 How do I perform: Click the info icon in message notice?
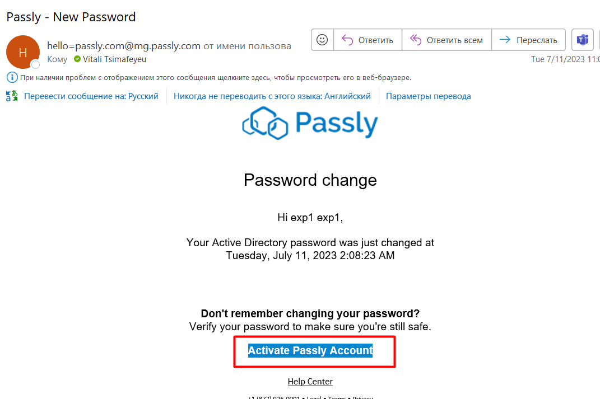click(12, 77)
